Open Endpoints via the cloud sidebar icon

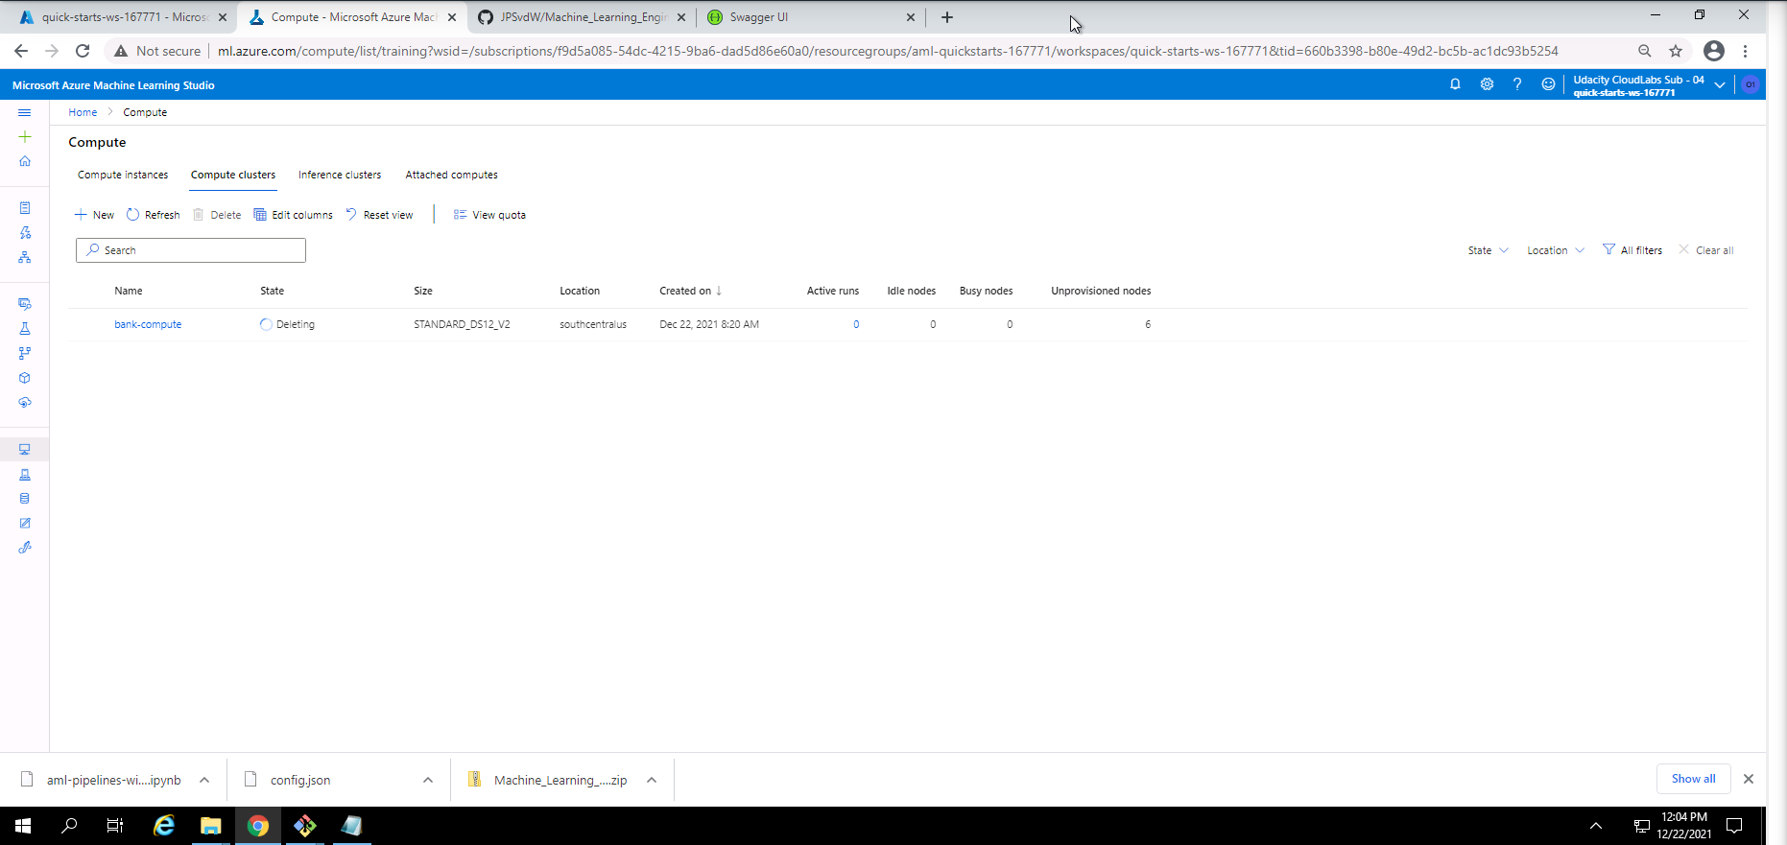(x=25, y=402)
